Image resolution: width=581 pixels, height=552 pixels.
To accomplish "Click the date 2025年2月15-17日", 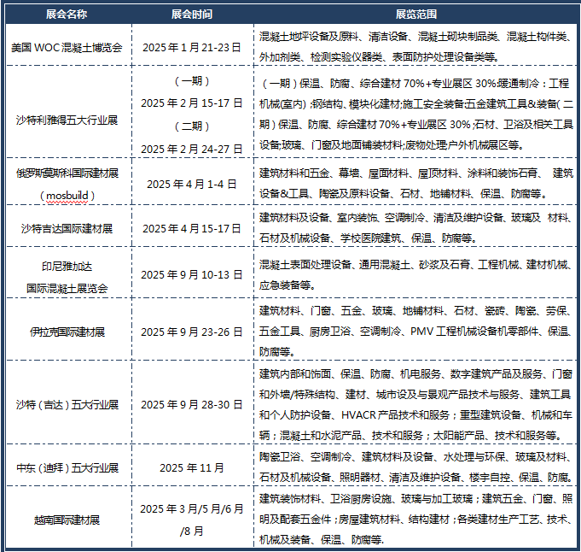I will [192, 103].
